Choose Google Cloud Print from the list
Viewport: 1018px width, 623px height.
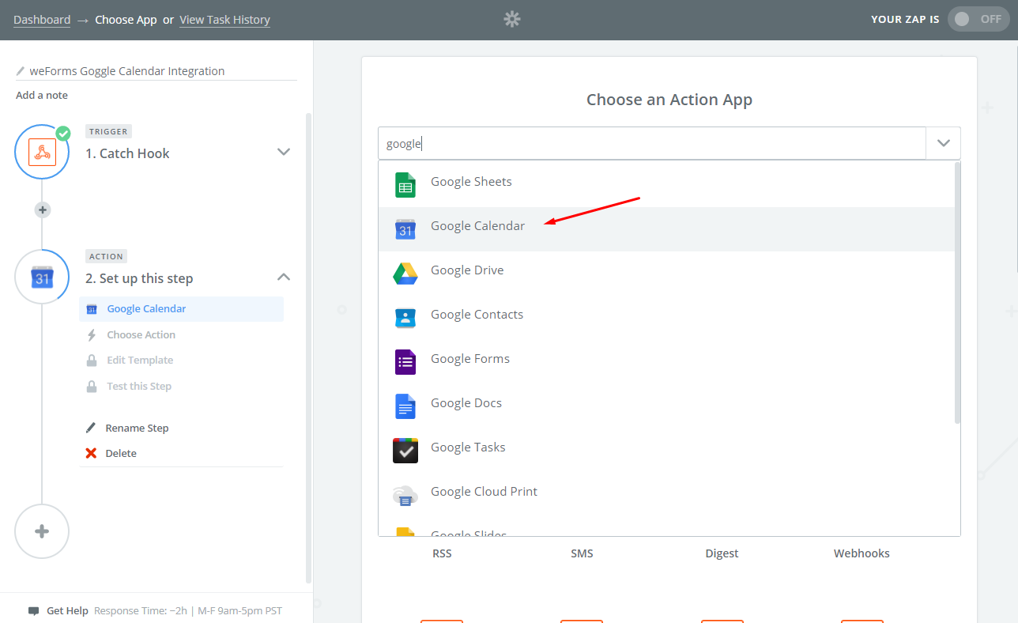pyautogui.click(x=666, y=495)
